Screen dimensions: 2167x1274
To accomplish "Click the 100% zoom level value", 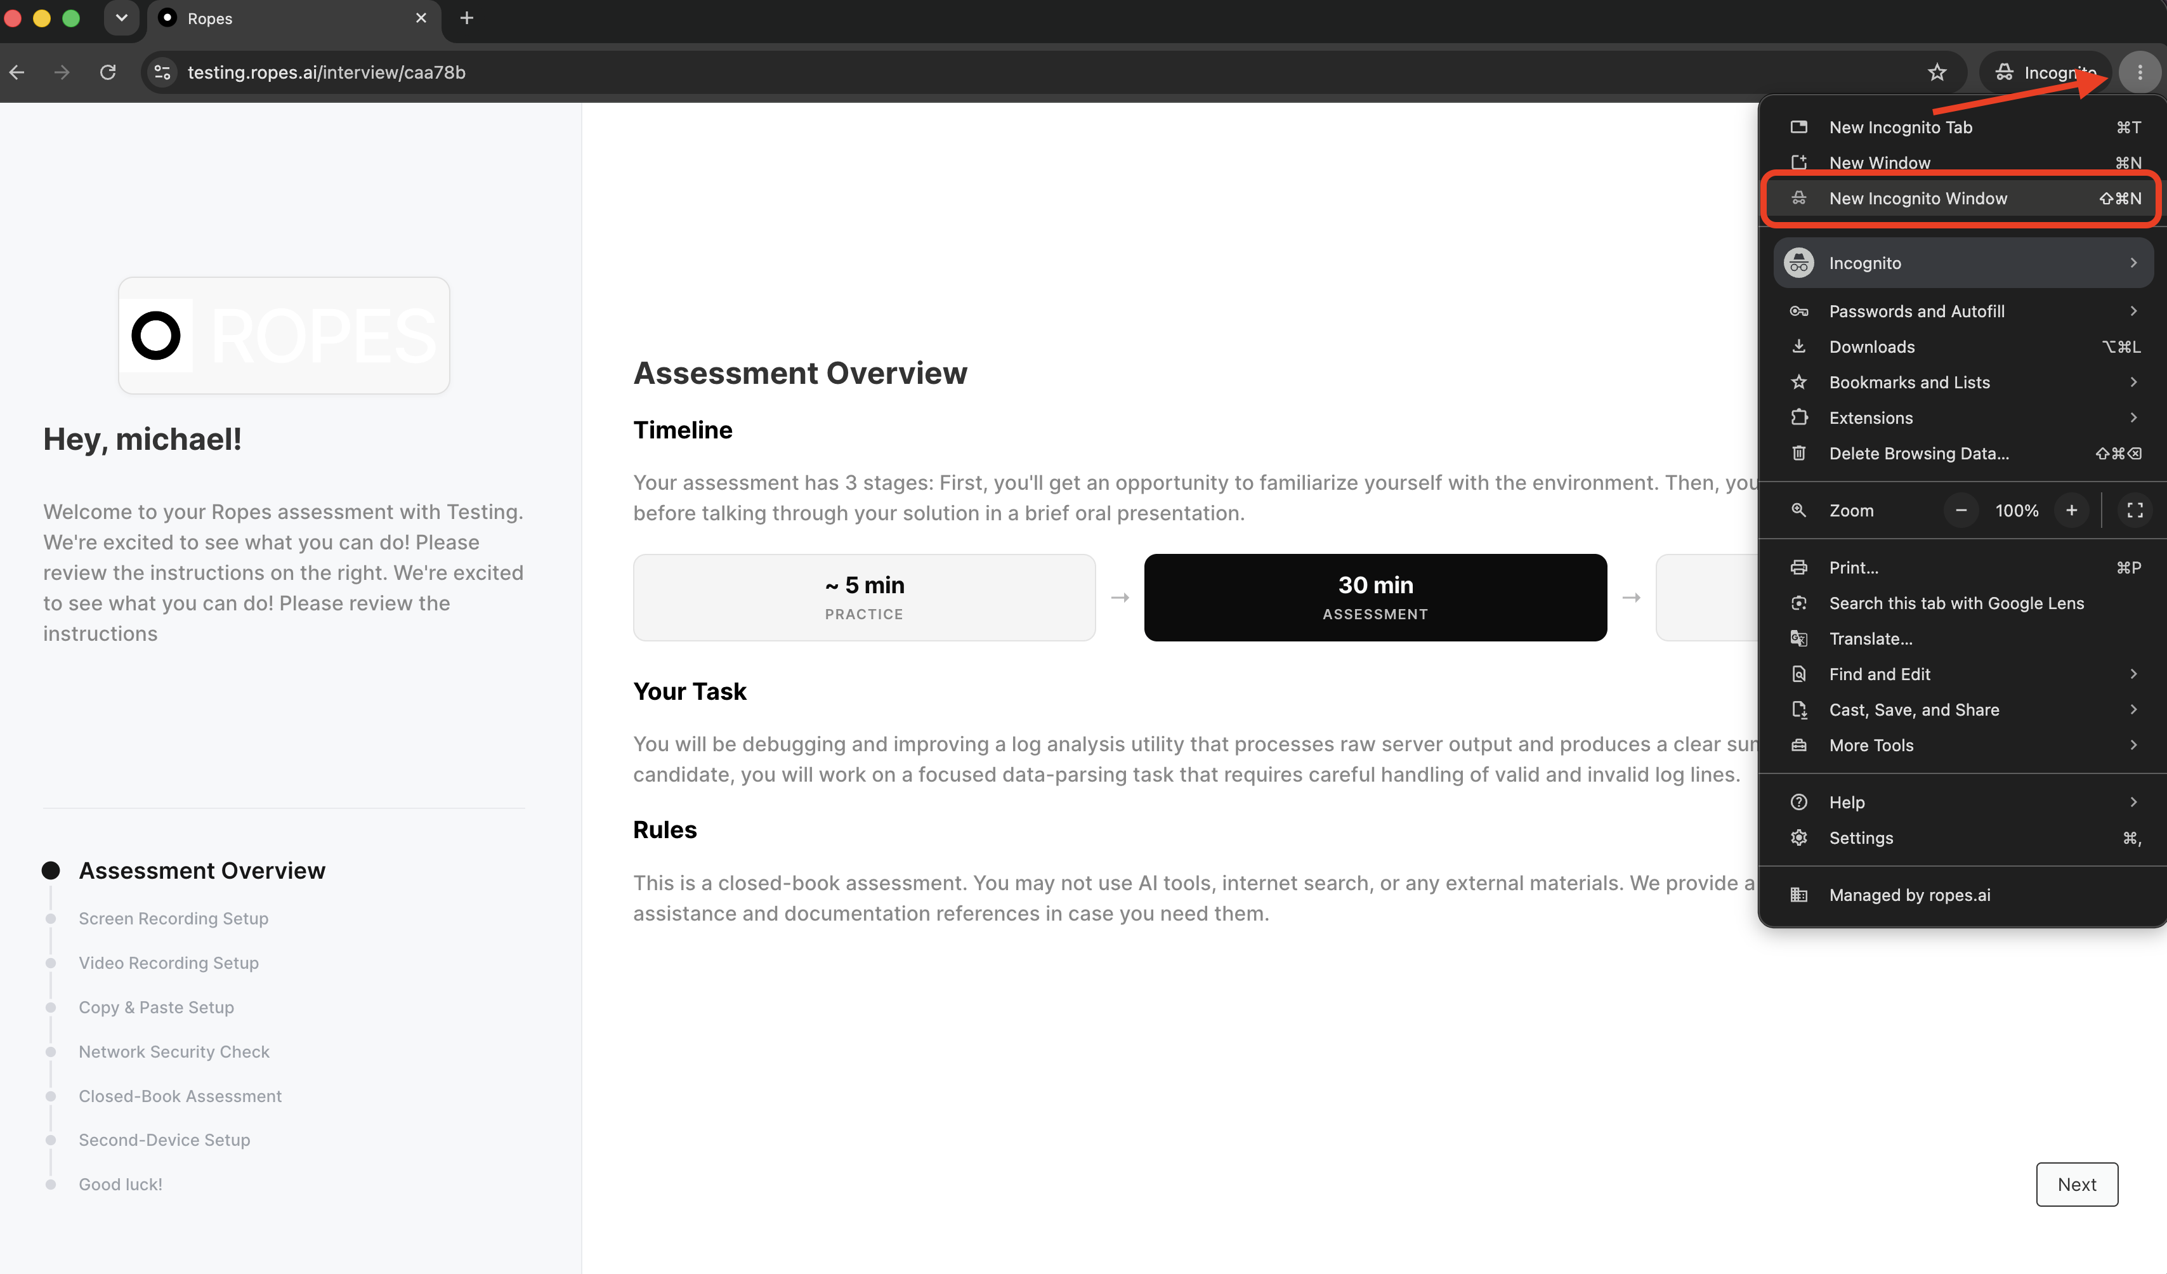I will point(2017,510).
